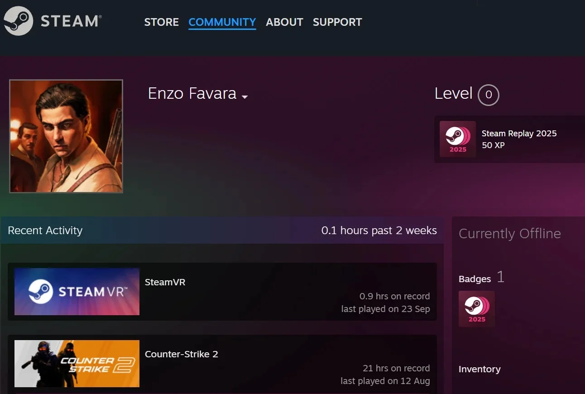Open the ABOUT page
Image resolution: width=585 pixels, height=394 pixels.
coord(284,22)
